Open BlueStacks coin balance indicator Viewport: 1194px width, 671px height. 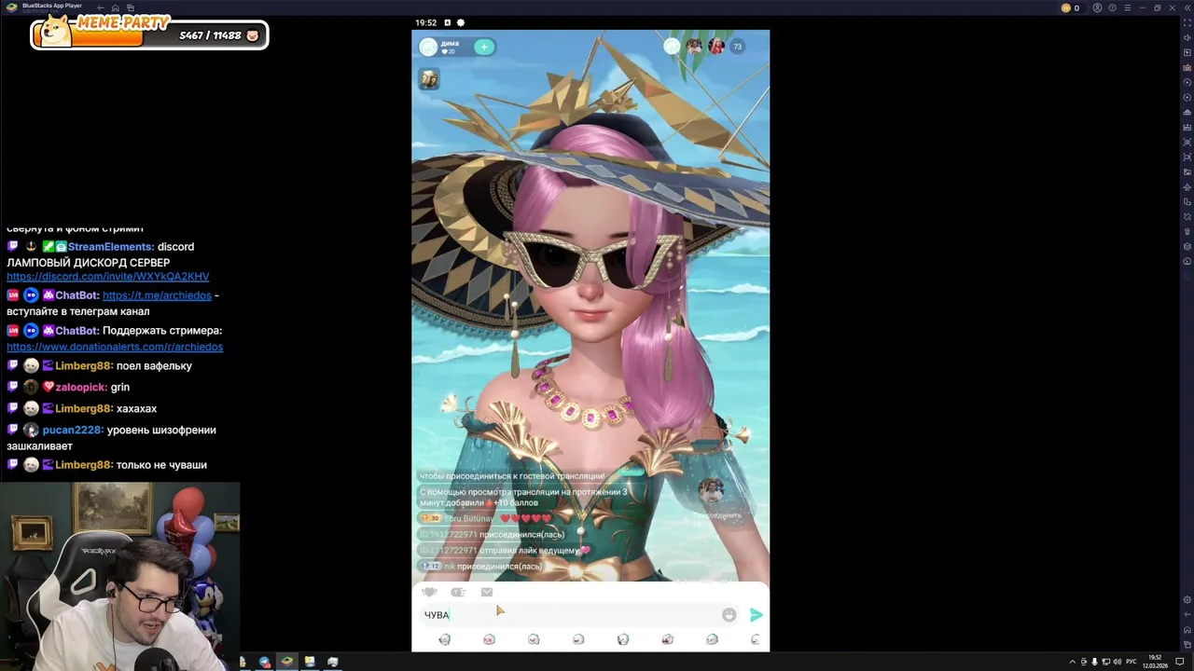point(1070,8)
